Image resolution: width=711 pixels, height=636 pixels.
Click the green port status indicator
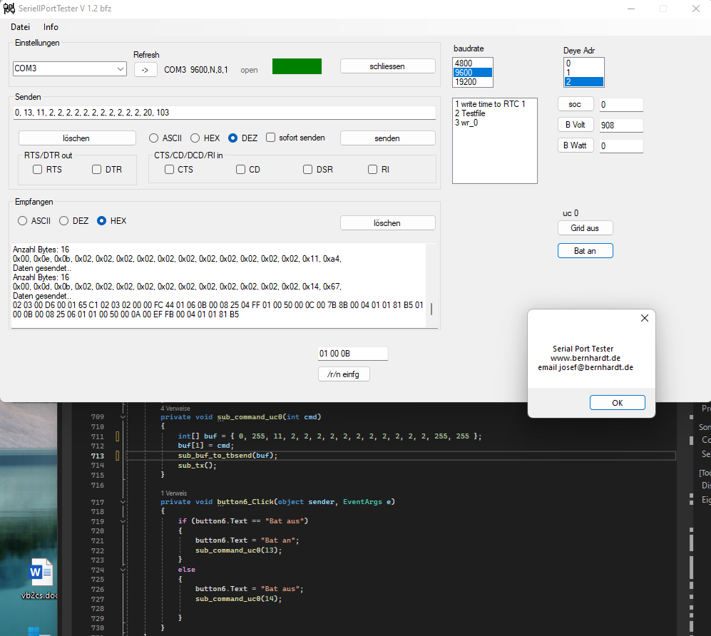[297, 66]
